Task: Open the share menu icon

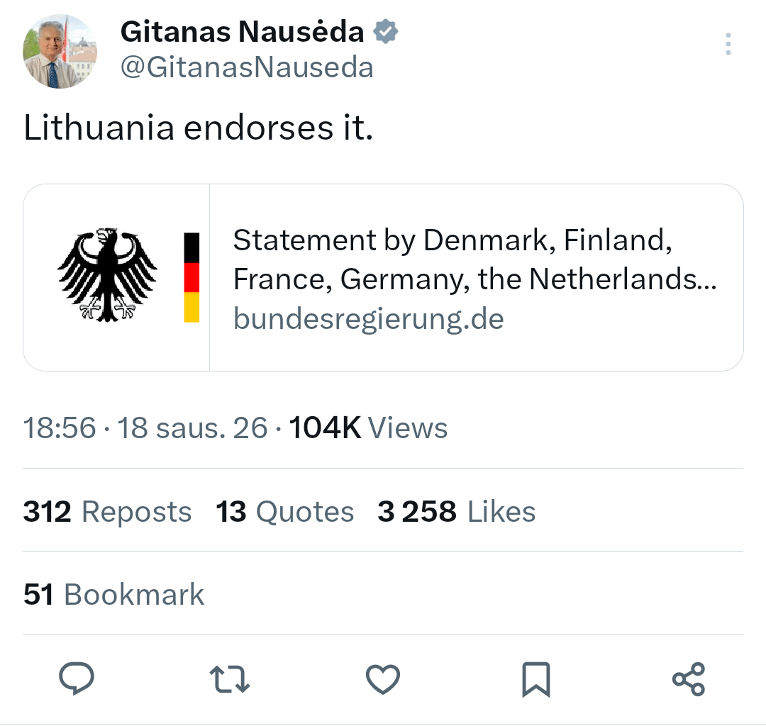Action: click(689, 678)
